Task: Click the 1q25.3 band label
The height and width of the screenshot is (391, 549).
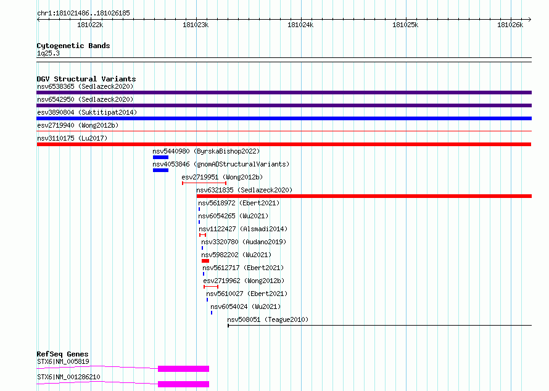Action: (48, 54)
